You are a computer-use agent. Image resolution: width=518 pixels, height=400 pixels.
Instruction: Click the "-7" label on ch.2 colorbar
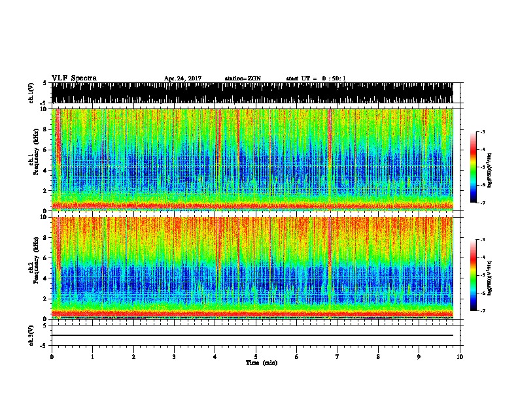(x=482, y=310)
